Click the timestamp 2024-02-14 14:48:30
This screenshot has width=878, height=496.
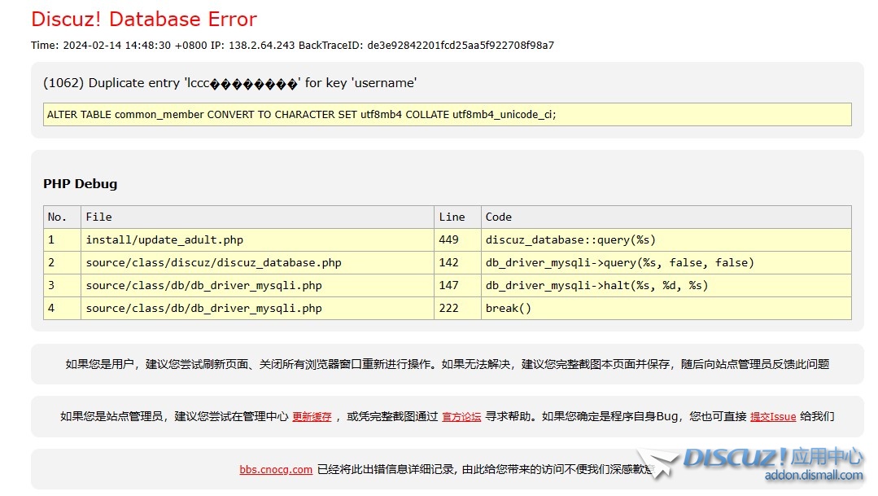tap(116, 46)
